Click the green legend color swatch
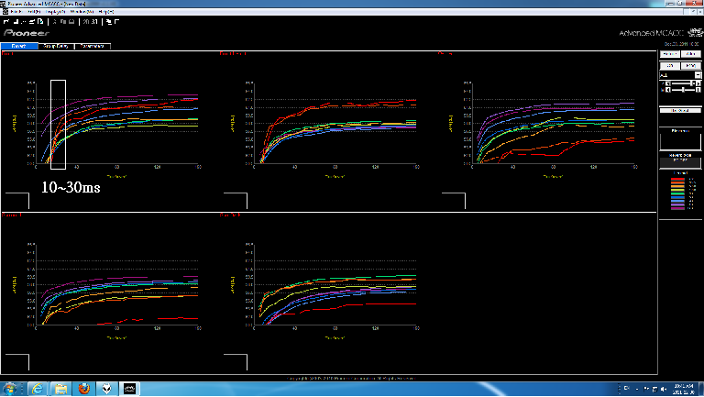 pos(678,193)
